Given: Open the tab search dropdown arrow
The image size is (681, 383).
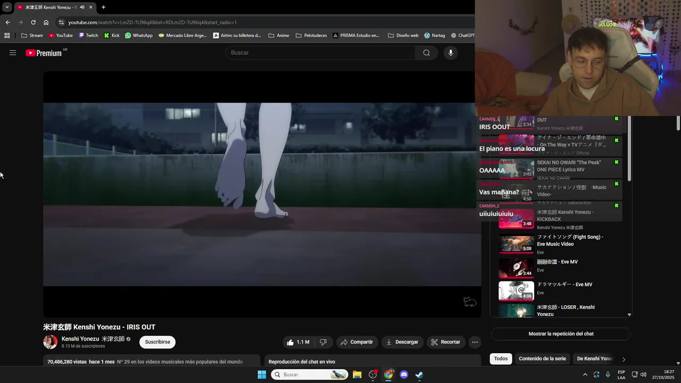Looking at the screenshot, I should coord(7,7).
